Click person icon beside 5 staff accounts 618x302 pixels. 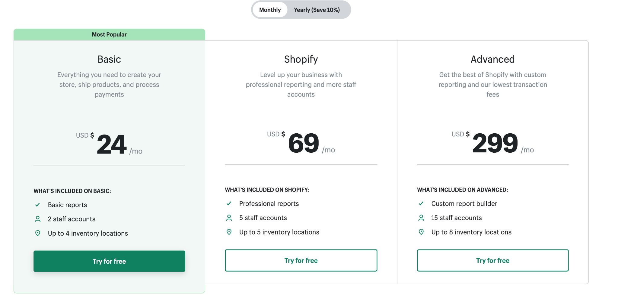point(229,218)
